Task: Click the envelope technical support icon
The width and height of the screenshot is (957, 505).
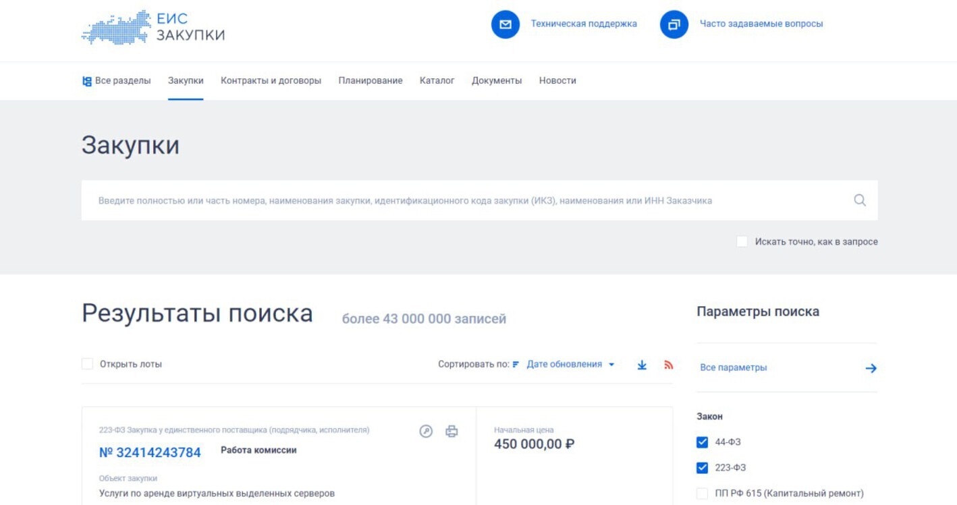Action: click(505, 24)
